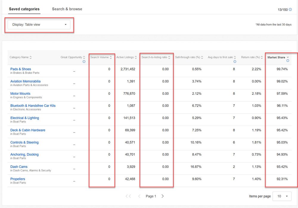The image size is (298, 208).
Task: Go to the next page of results
Action: click(x=163, y=196)
